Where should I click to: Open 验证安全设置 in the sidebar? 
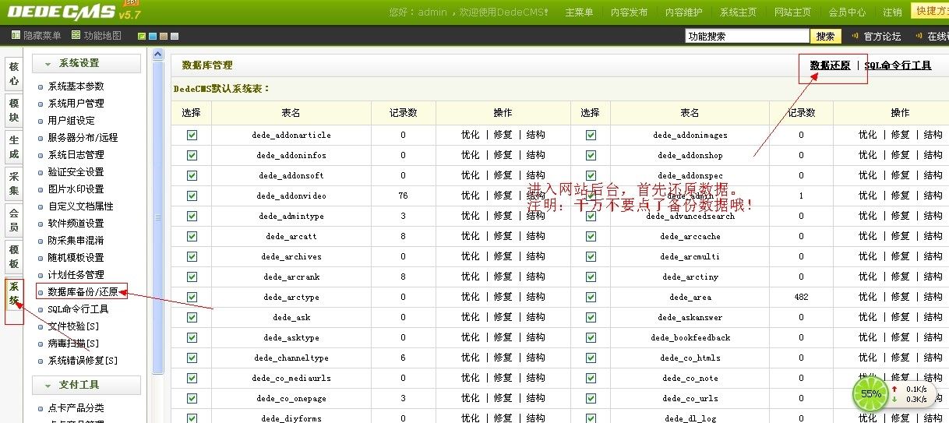pos(76,172)
